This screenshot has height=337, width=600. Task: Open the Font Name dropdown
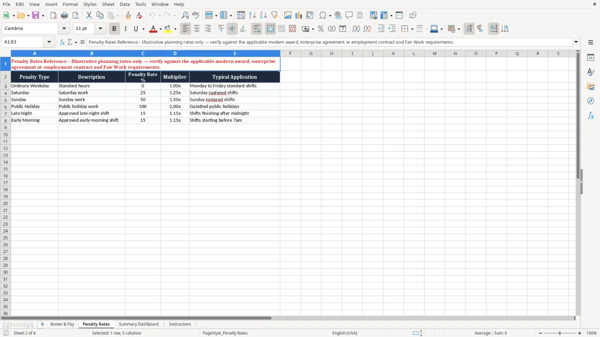[x=64, y=29]
